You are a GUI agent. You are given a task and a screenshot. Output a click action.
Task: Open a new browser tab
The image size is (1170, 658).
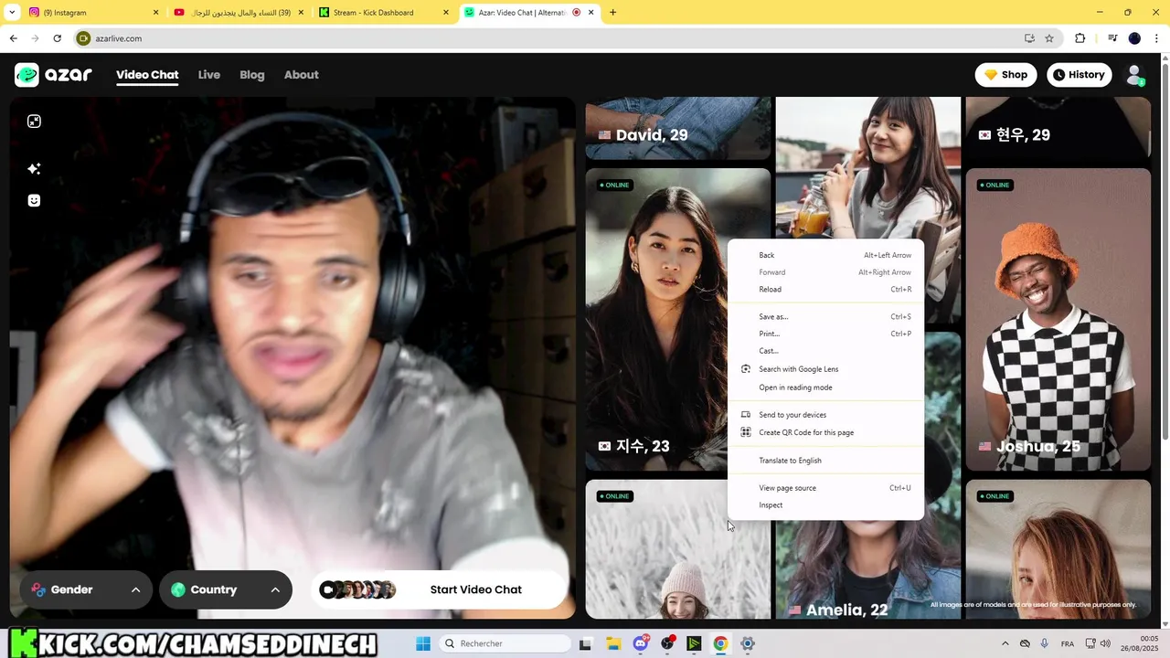(612, 13)
